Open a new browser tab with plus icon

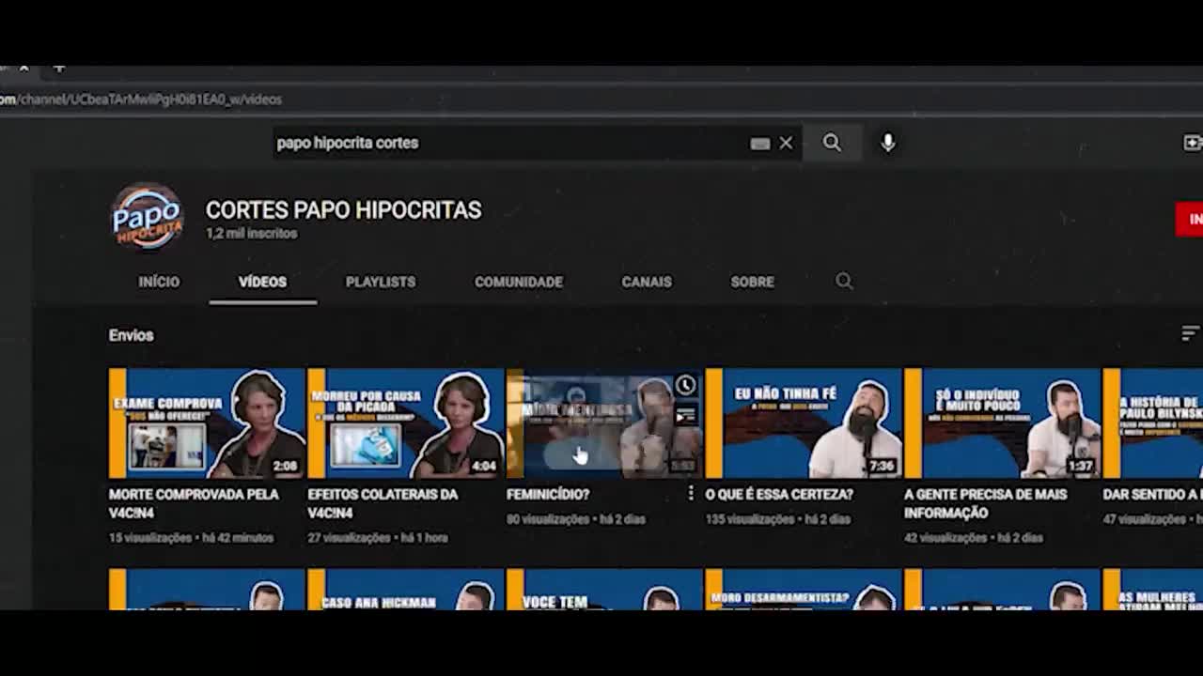click(59, 69)
